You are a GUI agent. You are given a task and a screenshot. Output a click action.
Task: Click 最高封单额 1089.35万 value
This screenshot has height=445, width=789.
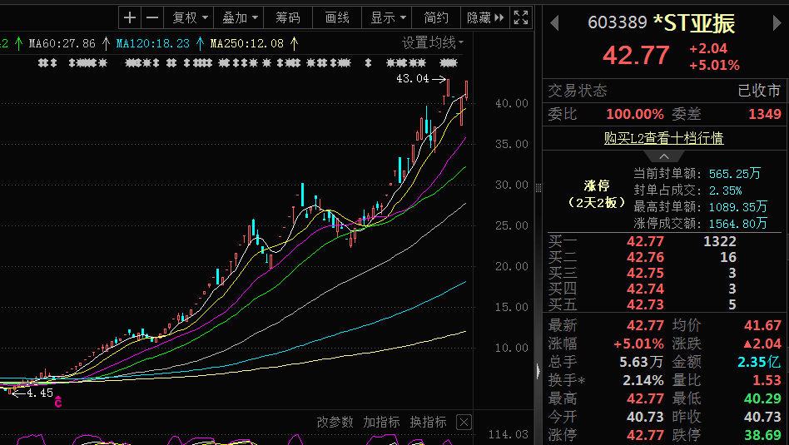tap(738, 207)
